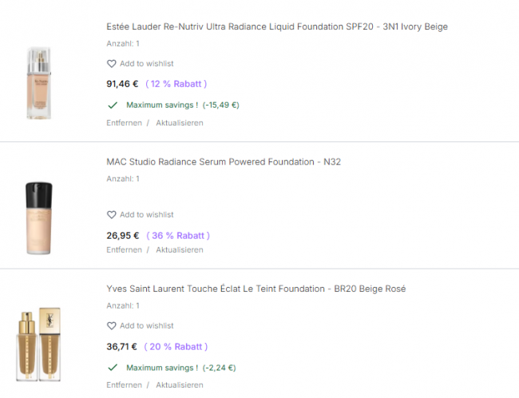Remove Estée Lauder foundation via Entfernen
519x398 pixels.
[x=124, y=123]
